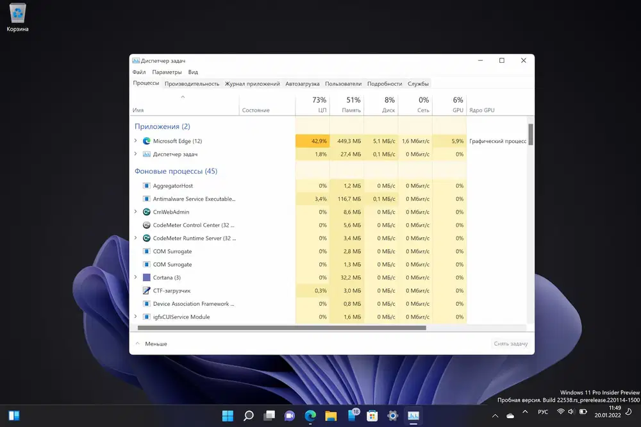The height and width of the screenshot is (427, 641).
Task: Click the Cortana process icon
Action: pos(146,278)
